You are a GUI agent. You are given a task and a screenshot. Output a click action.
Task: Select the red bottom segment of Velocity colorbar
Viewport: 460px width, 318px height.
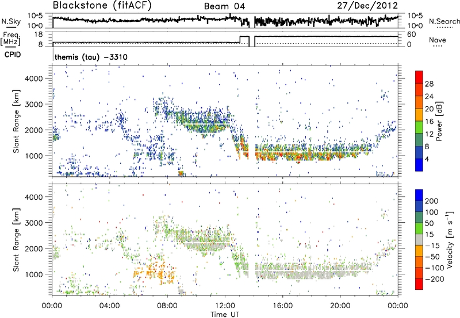(419, 284)
